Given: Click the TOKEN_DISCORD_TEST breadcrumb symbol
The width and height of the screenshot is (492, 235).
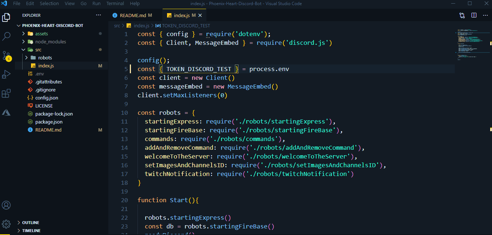Looking at the screenshot, I should pyautogui.click(x=183, y=26).
